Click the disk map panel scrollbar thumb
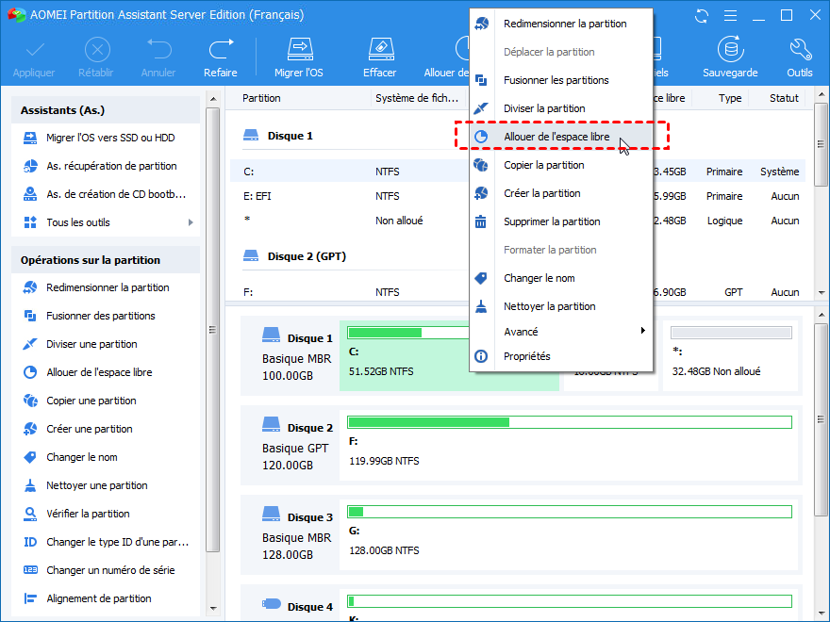Viewport: 830px width, 622px height. point(821,419)
